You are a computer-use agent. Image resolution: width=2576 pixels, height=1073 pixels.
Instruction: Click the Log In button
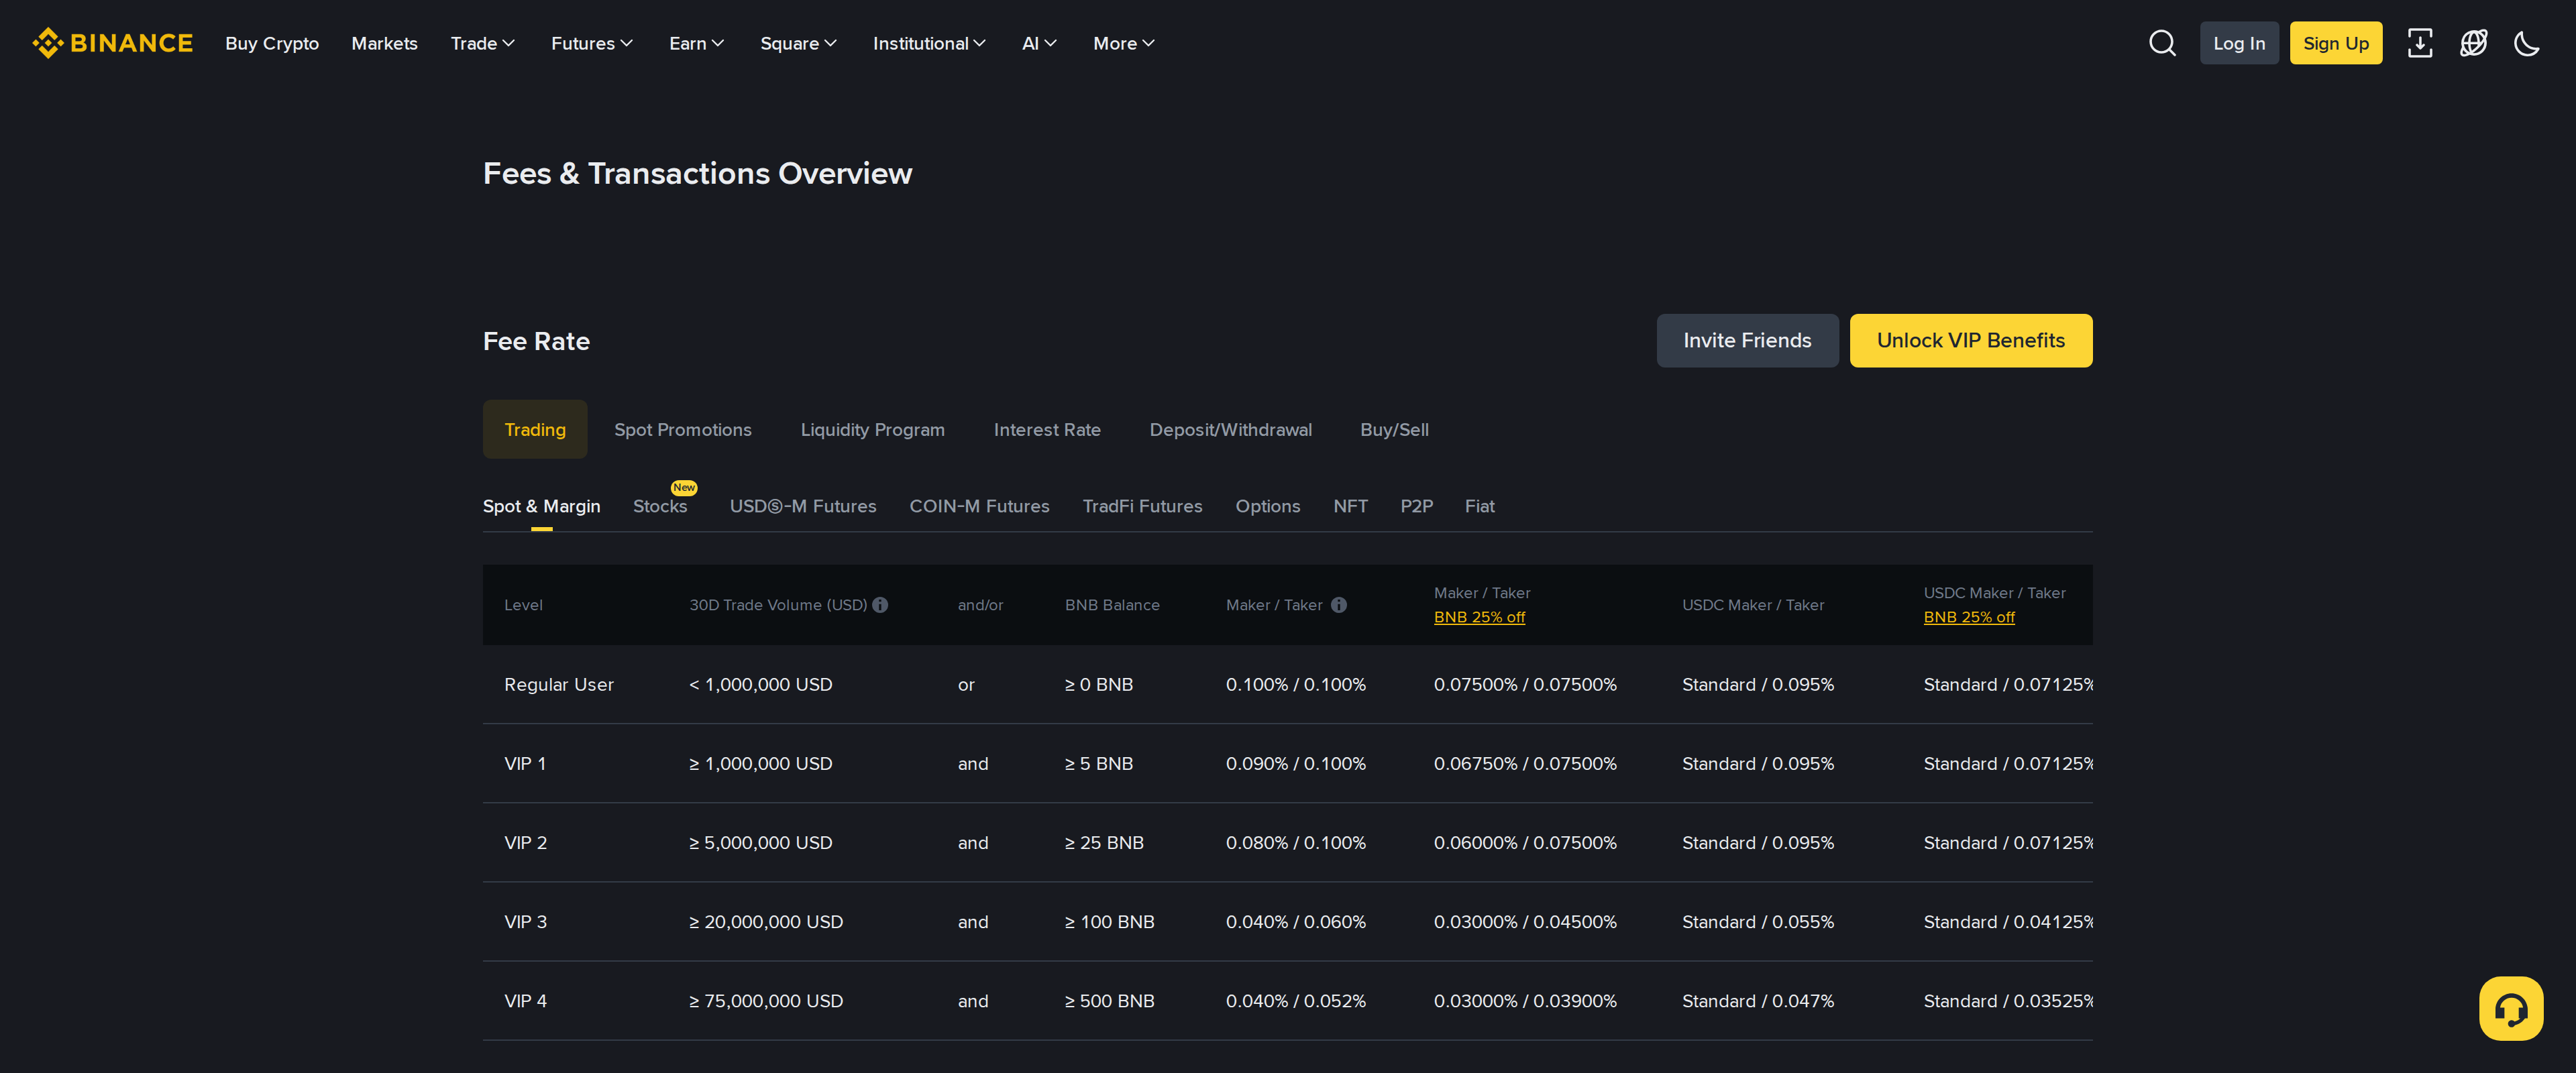pos(2239,43)
